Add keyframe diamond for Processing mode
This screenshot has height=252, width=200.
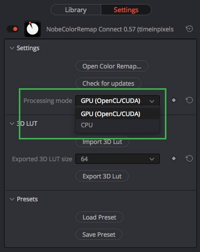point(174,100)
